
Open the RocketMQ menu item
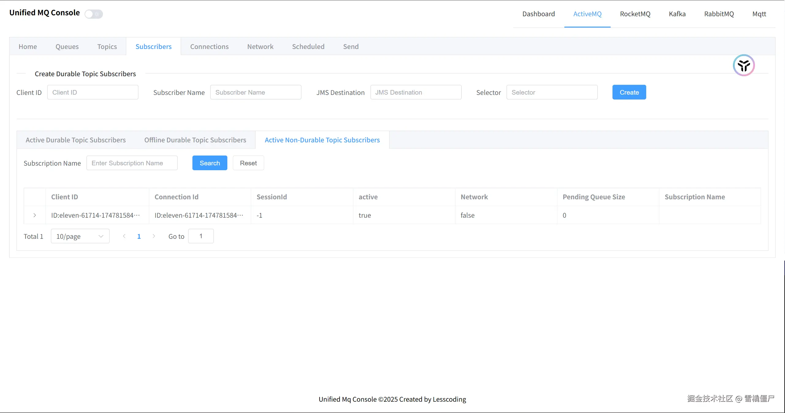(x=635, y=14)
